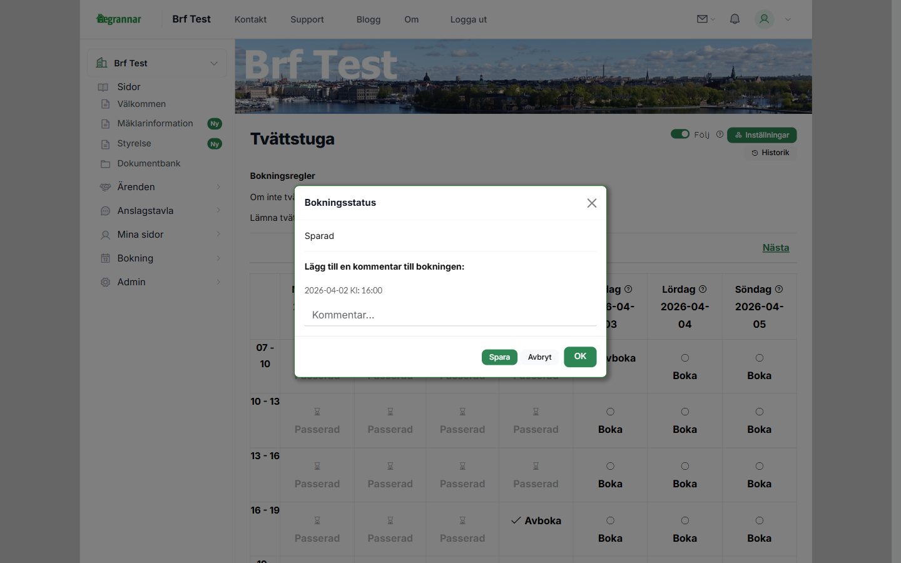Expand the Admin menu chevron
This screenshot has width=901, height=563.
218,282
